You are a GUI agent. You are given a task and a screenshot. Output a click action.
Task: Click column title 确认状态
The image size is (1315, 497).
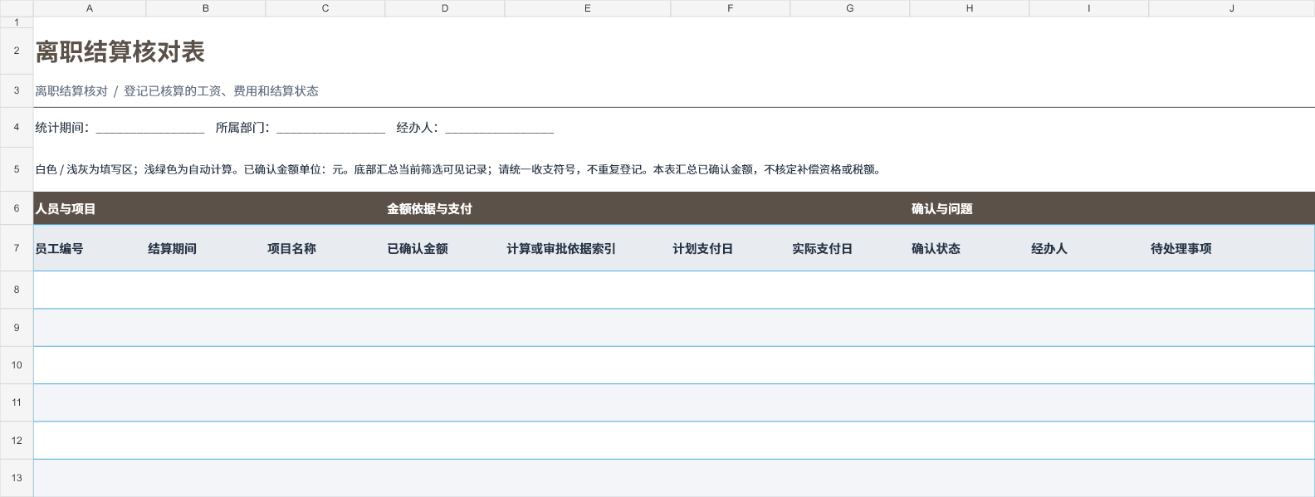click(x=936, y=249)
